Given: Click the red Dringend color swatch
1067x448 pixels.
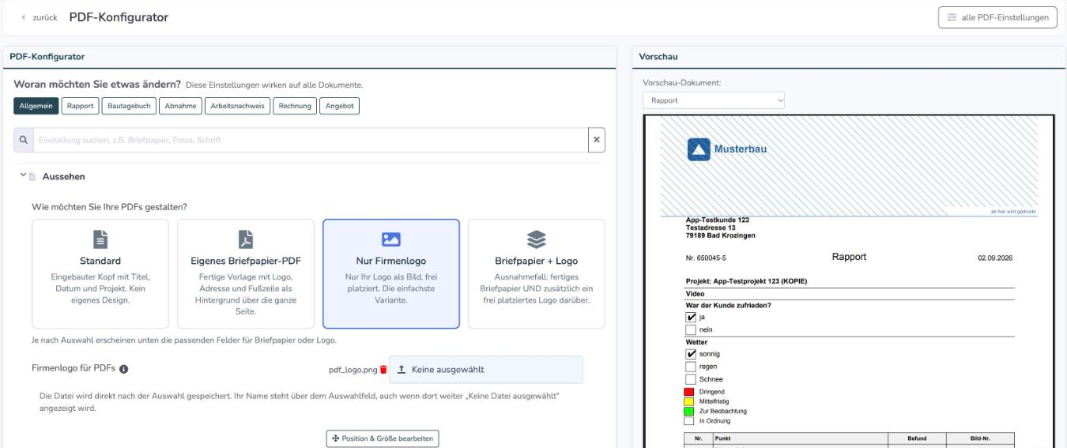Looking at the screenshot, I should 688,391.
